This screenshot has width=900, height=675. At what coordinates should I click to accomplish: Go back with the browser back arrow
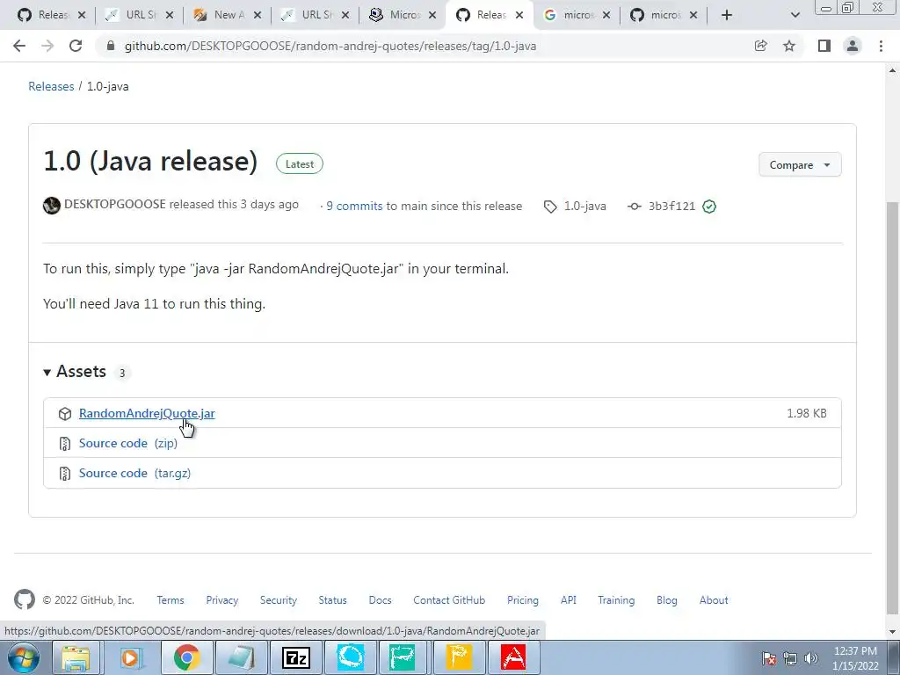(19, 46)
